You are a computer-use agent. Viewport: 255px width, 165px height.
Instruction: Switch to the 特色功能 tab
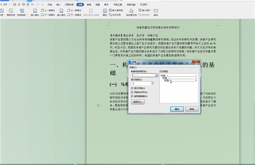coord(131,5)
